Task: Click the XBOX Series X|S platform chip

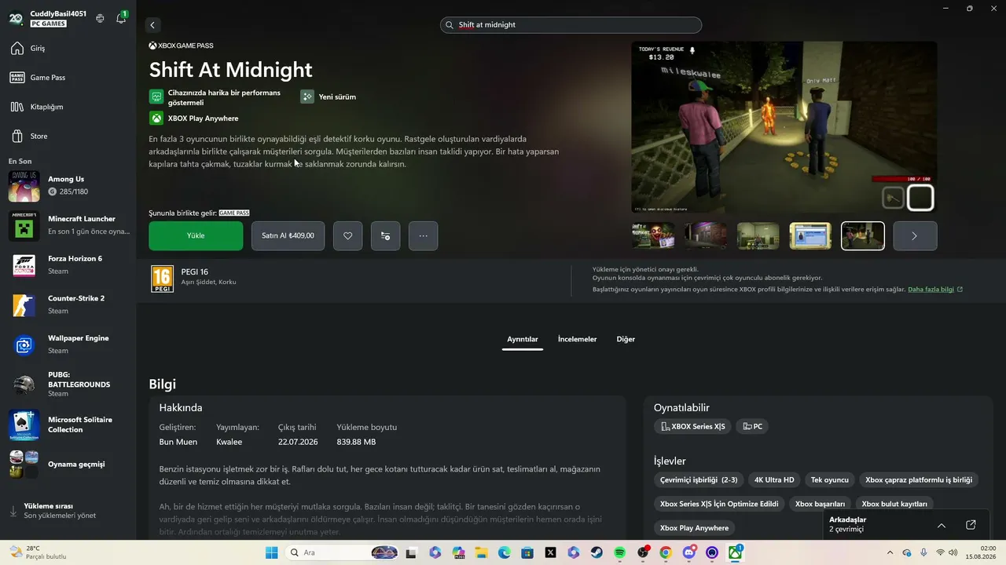Action: [x=692, y=426]
